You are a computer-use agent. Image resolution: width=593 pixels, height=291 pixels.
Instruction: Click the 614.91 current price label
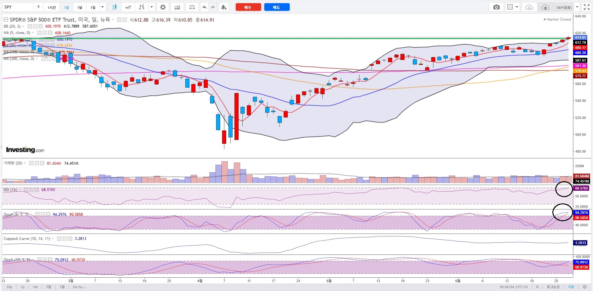581,37
